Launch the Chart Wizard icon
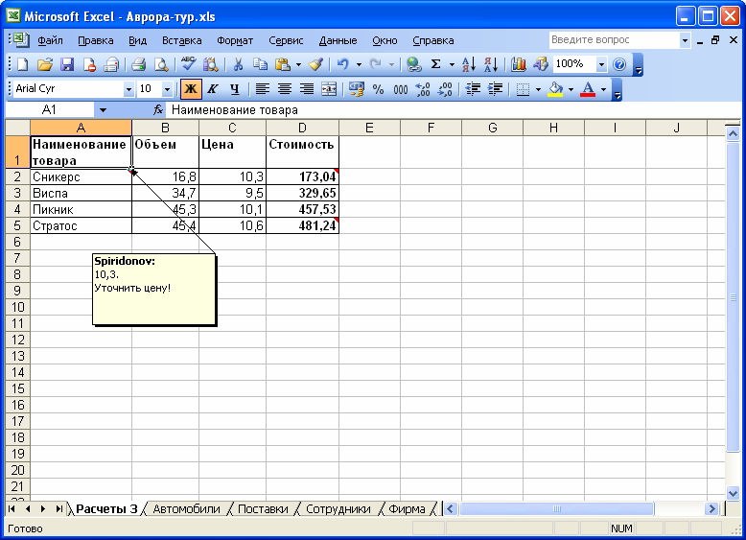The image size is (746, 540). tap(518, 64)
